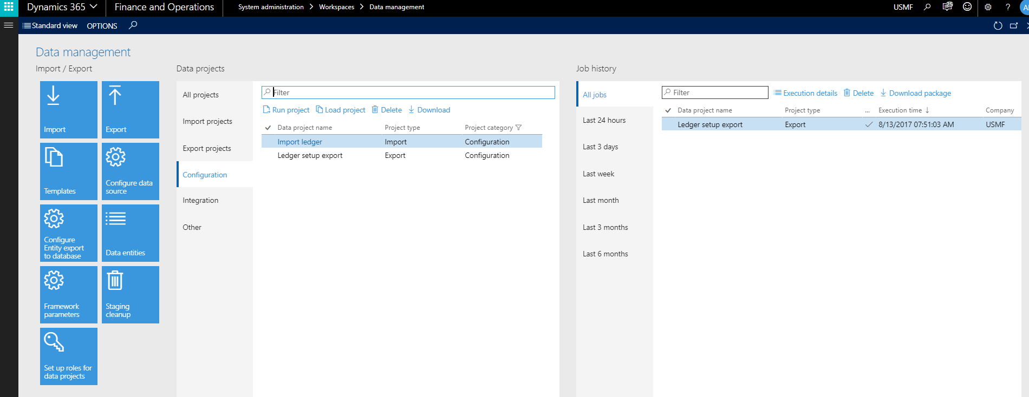
Task: Click the app launcher waffle icon
Action: click(9, 7)
